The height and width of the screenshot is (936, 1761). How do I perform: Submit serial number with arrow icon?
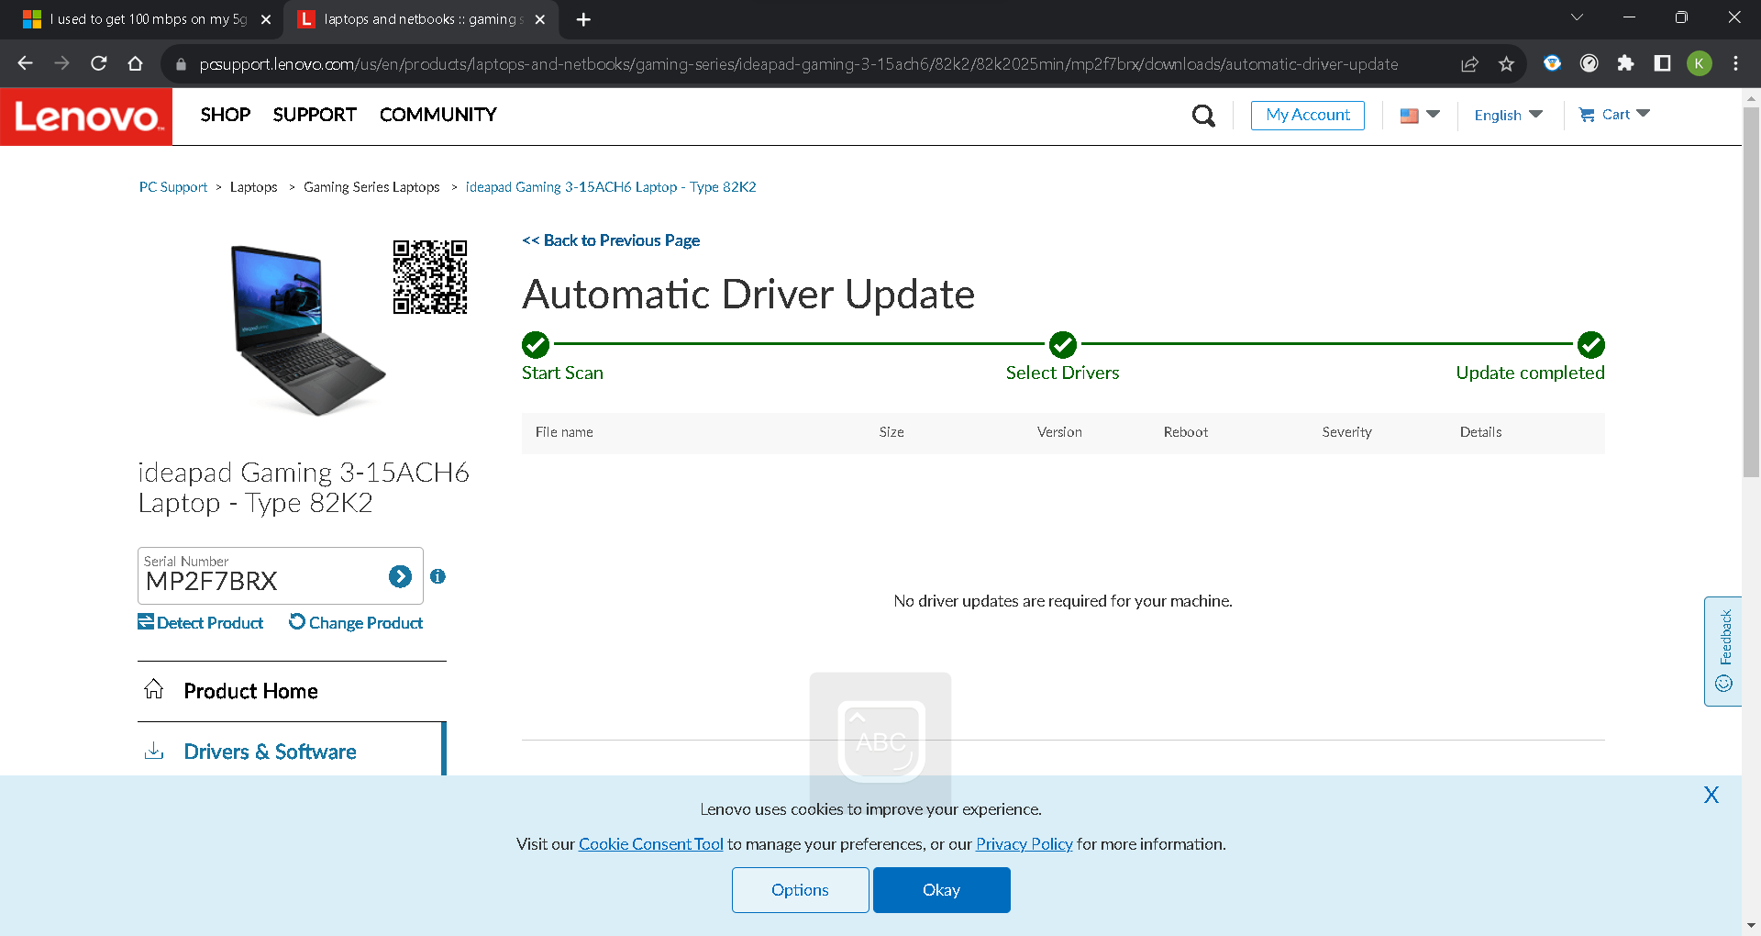(x=400, y=576)
